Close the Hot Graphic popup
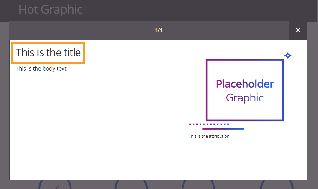318x189 pixels. 298,30
